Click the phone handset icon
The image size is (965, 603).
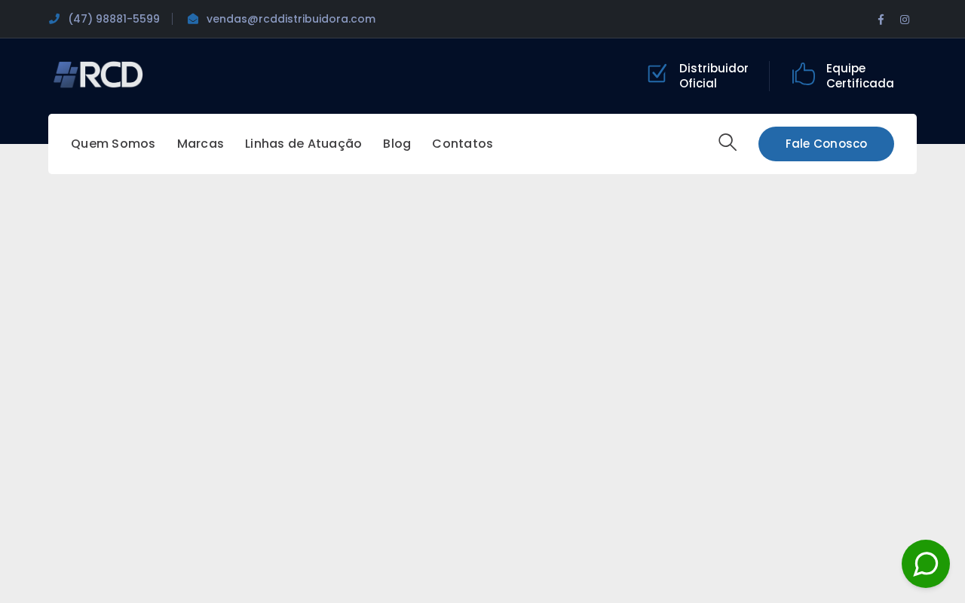tap(54, 19)
